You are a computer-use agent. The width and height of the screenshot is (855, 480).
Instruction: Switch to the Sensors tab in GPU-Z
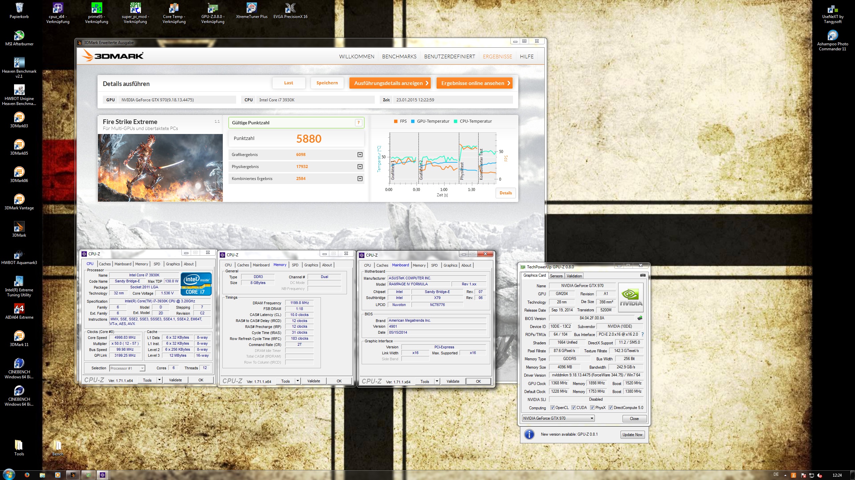click(556, 276)
